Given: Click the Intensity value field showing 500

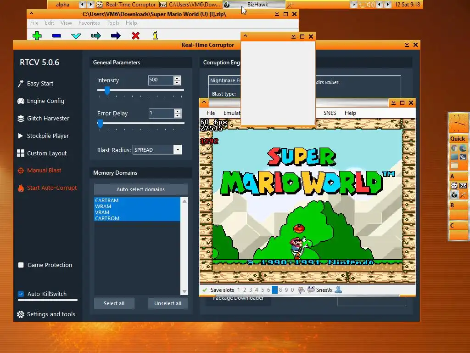Looking at the screenshot, I should pyautogui.click(x=161, y=80).
